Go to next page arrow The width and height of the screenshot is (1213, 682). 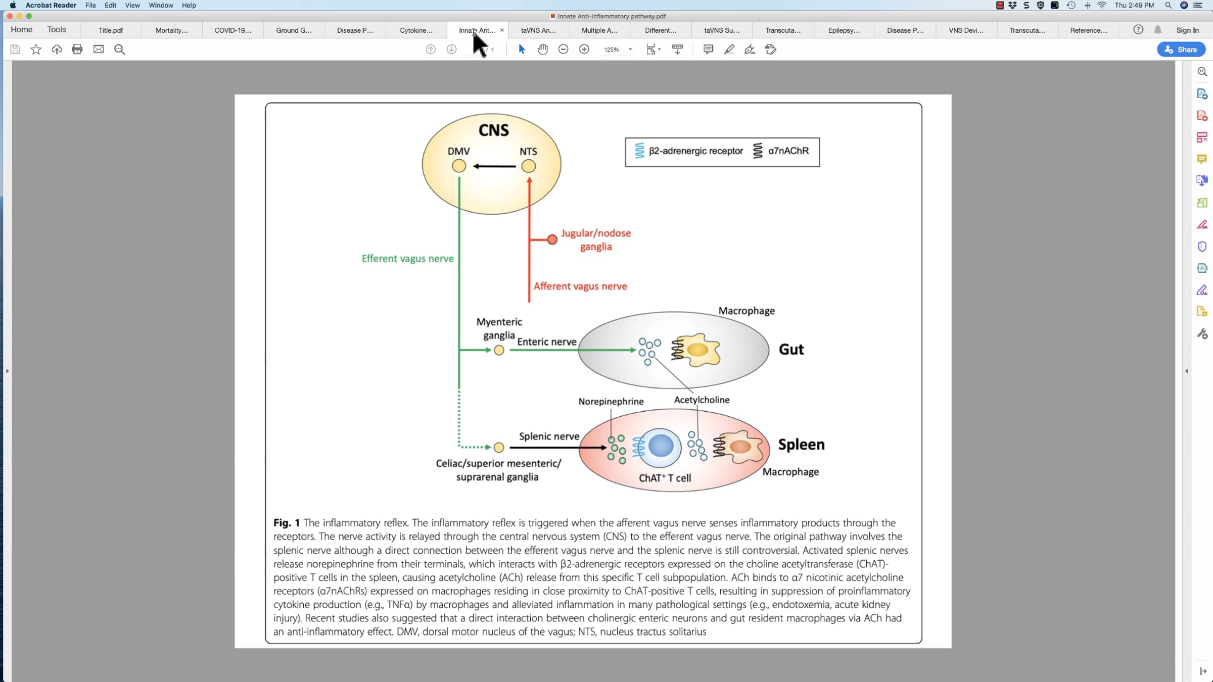pos(452,49)
